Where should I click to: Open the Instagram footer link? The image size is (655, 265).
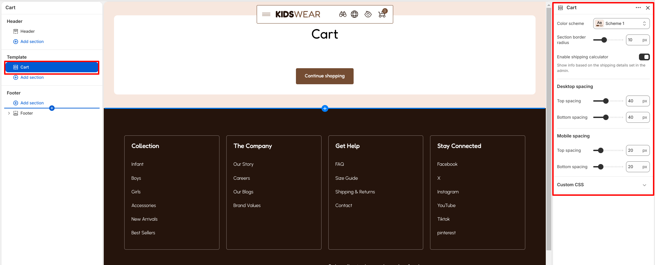[448, 192]
